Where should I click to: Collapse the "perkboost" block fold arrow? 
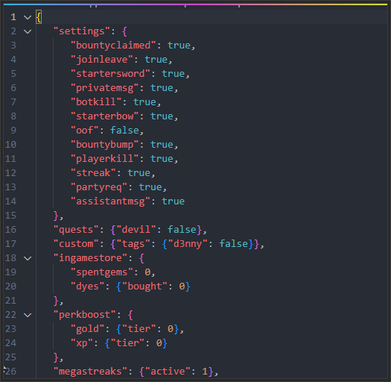[x=28, y=315]
